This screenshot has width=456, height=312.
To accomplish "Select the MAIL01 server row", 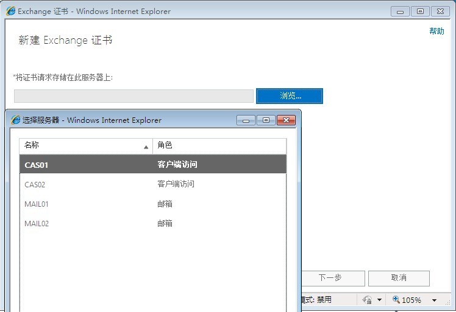I will (152, 204).
